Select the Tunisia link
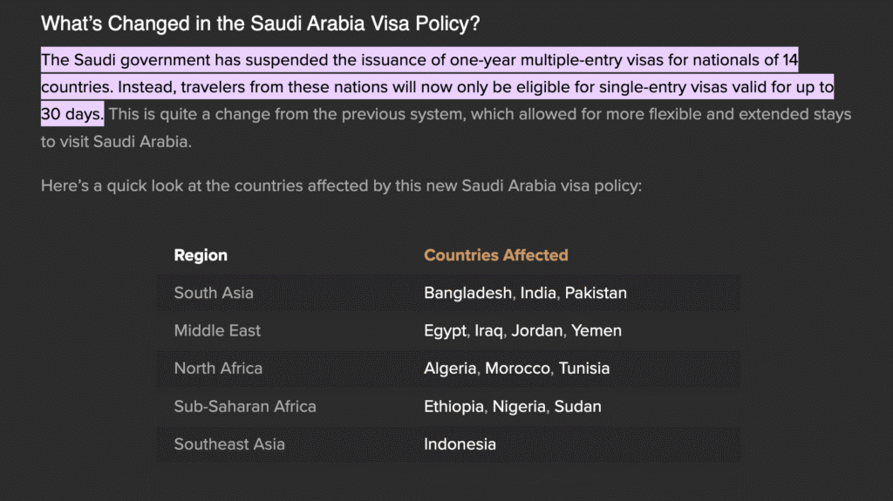893x501 pixels. (584, 369)
